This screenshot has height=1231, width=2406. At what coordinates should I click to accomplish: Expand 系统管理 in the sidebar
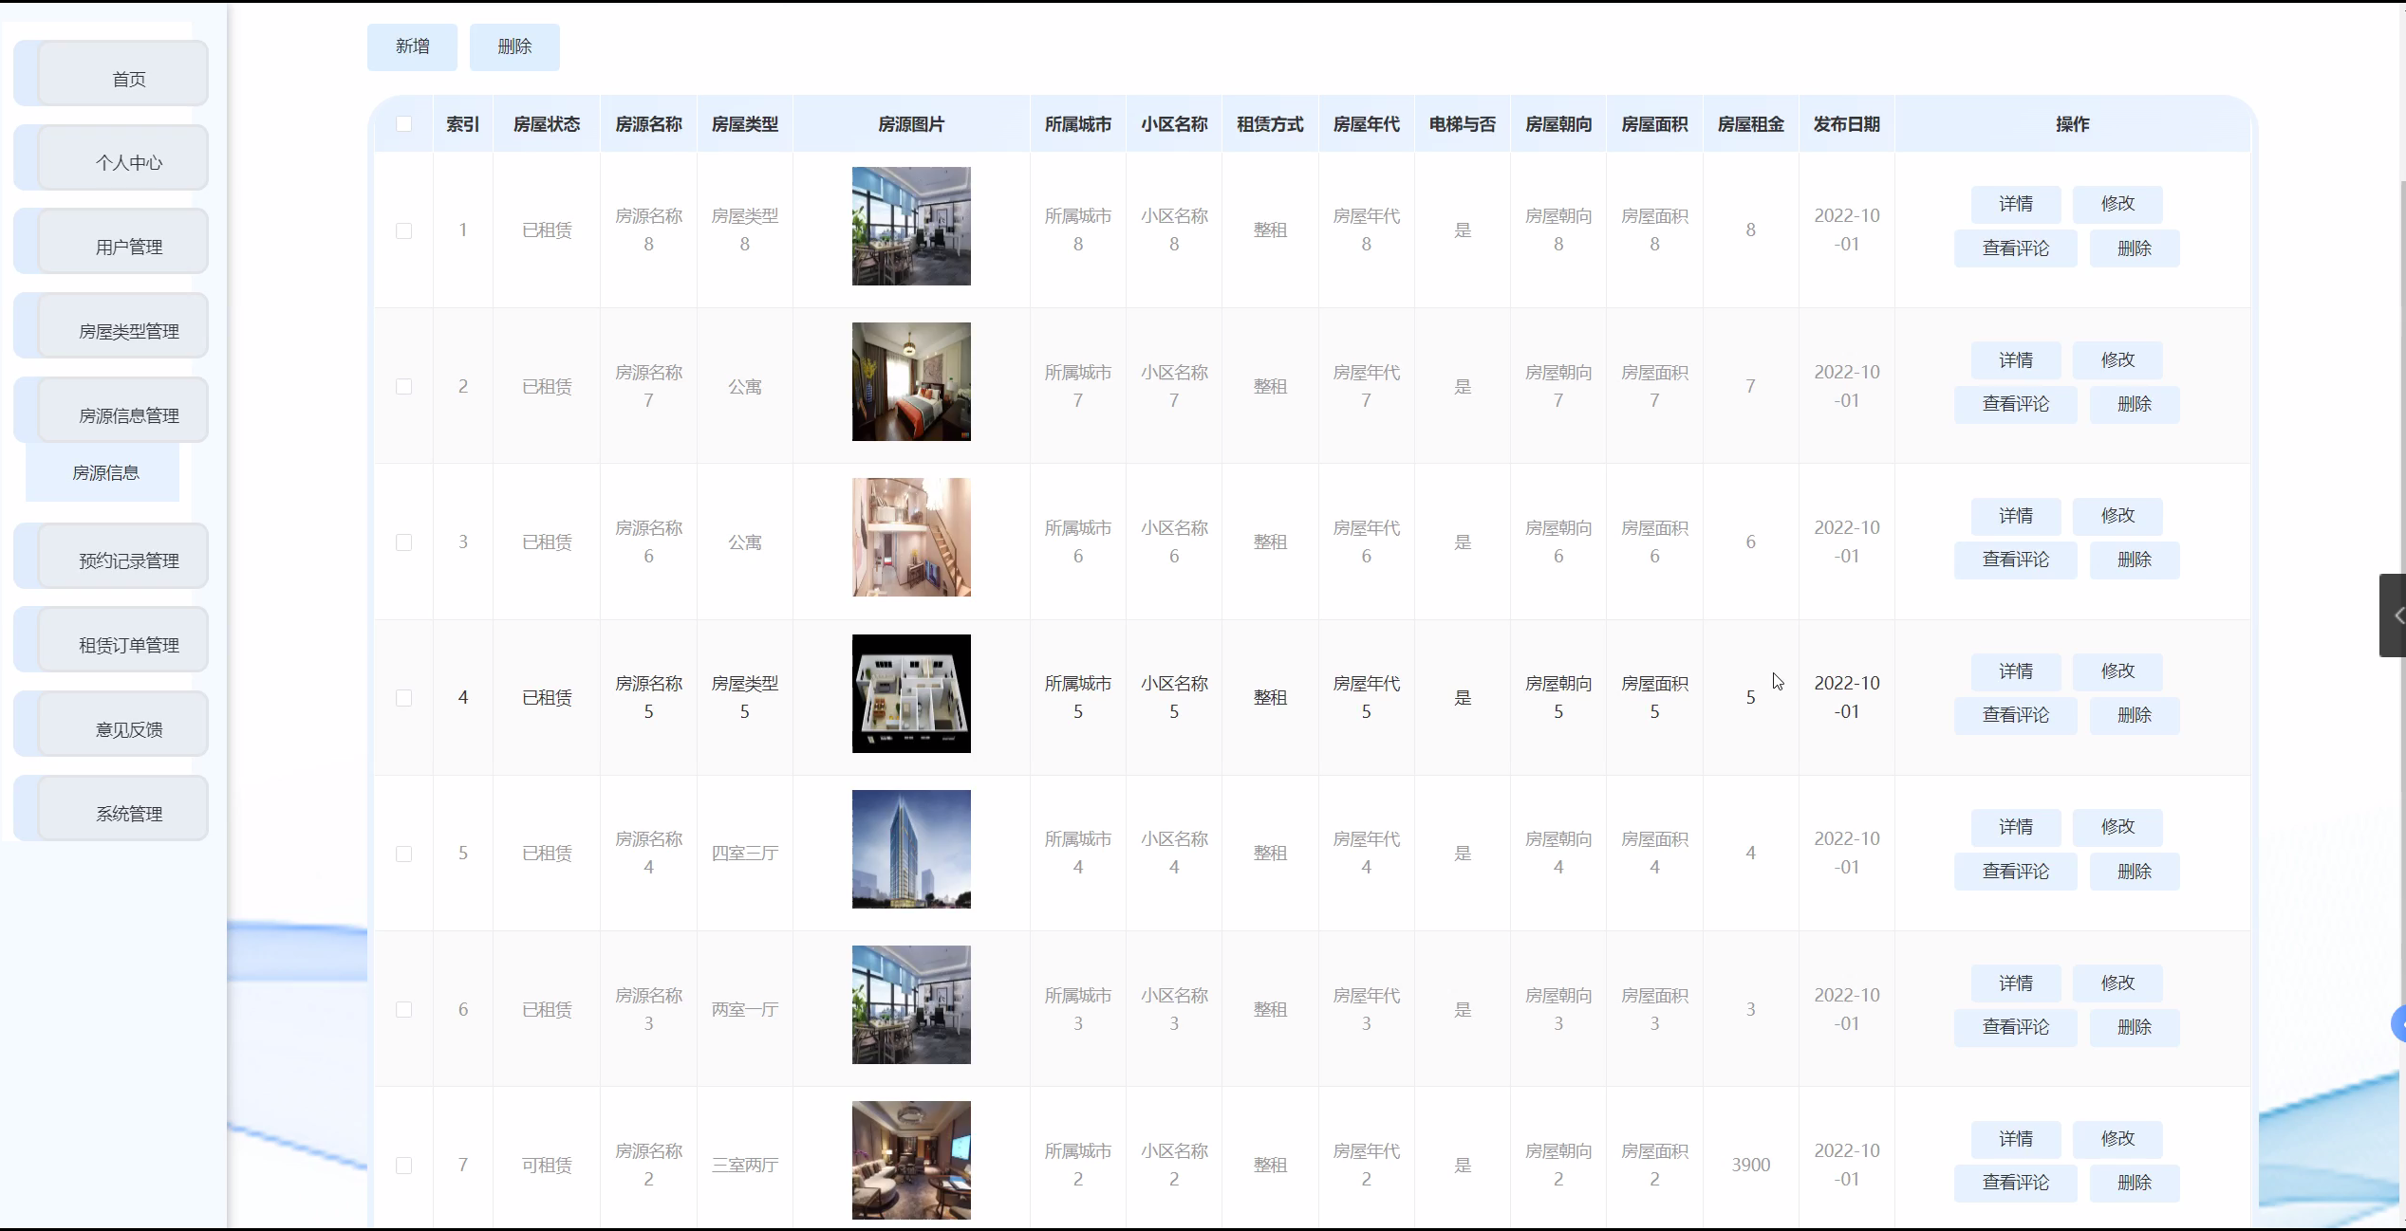coord(112,809)
